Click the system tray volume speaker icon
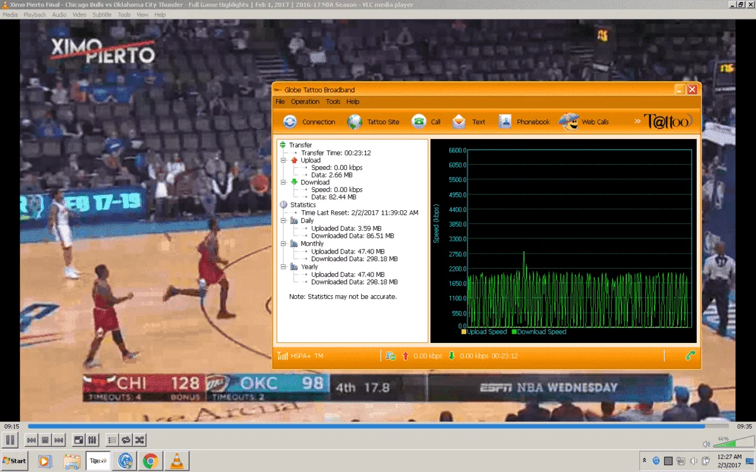The width and height of the screenshot is (756, 472). [x=693, y=461]
